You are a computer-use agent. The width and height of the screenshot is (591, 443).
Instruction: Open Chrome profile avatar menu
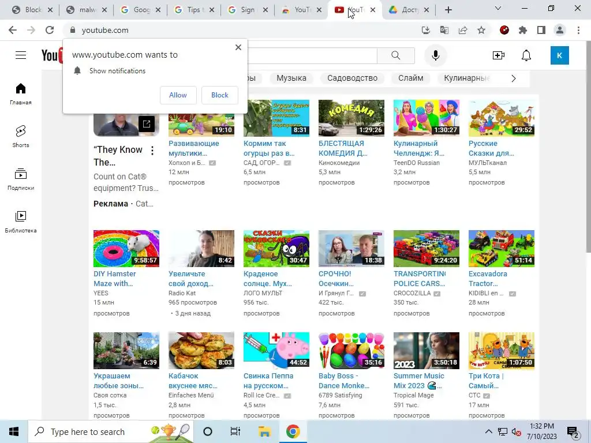pyautogui.click(x=560, y=30)
